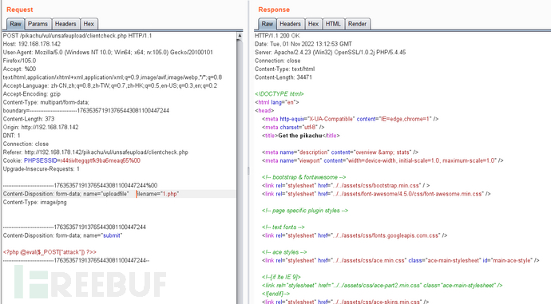Click the Origin header line

click(41, 127)
